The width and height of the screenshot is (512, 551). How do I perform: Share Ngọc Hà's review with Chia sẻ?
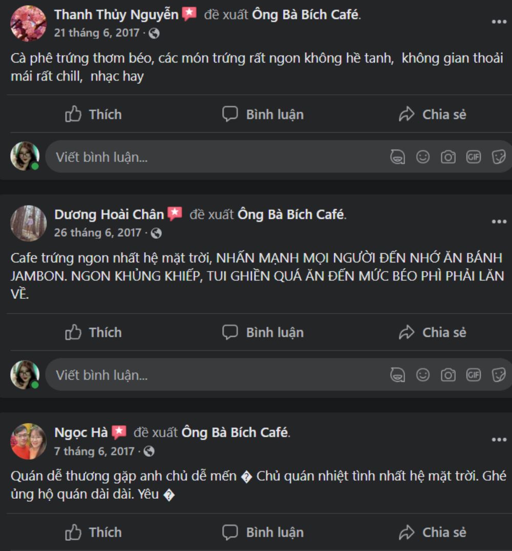click(432, 533)
